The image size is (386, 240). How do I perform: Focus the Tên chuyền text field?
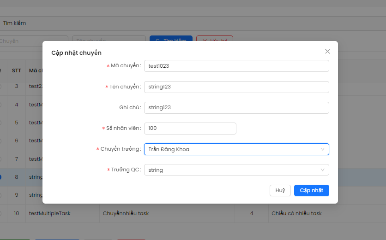(x=236, y=87)
